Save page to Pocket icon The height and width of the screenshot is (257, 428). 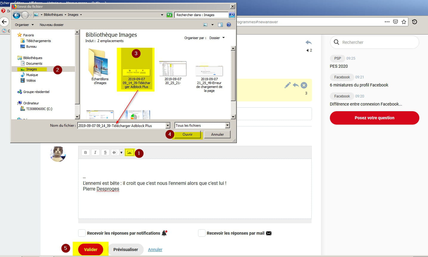[395, 22]
